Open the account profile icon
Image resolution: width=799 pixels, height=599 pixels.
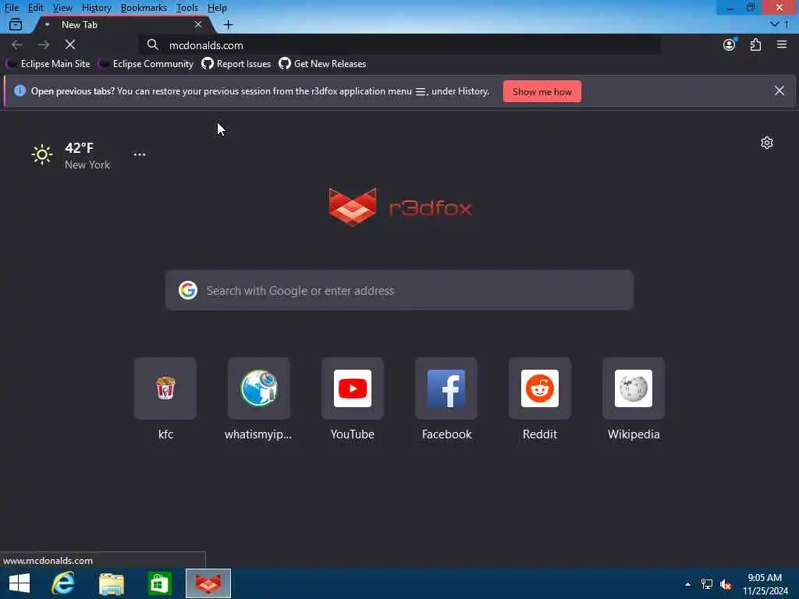tap(730, 44)
